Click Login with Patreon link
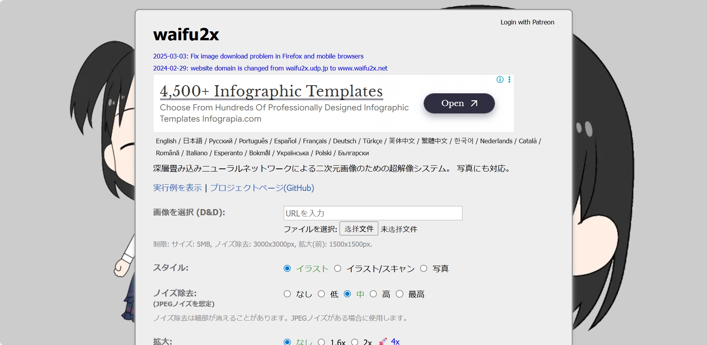 (527, 22)
